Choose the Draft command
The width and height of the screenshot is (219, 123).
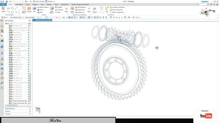click(58, 12)
